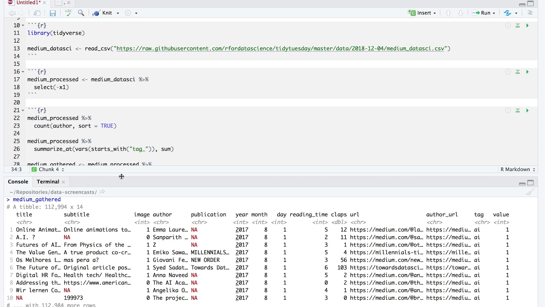Open the Knit dropdown arrow

(x=118, y=13)
